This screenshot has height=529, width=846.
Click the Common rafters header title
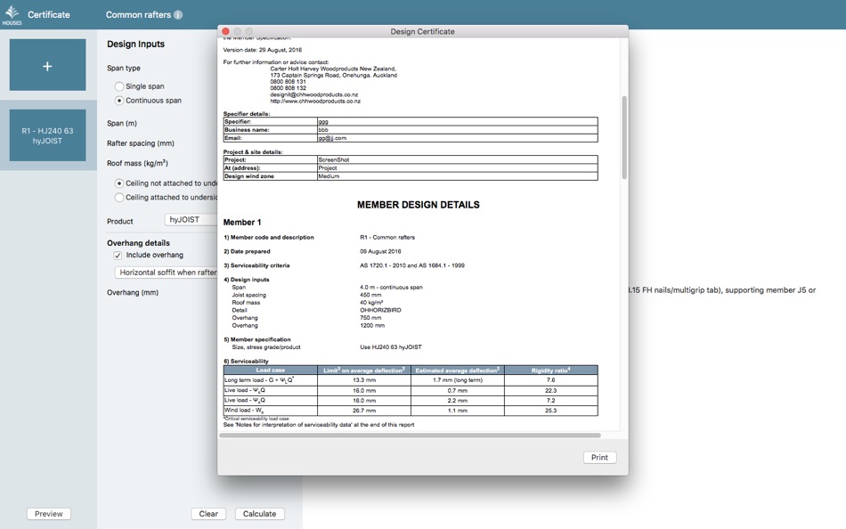(138, 14)
